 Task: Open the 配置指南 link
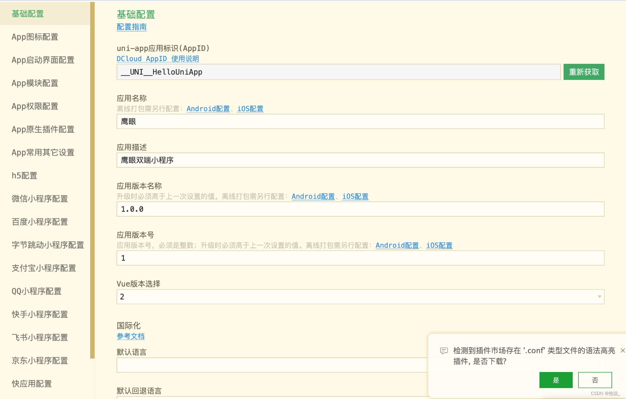click(x=131, y=27)
